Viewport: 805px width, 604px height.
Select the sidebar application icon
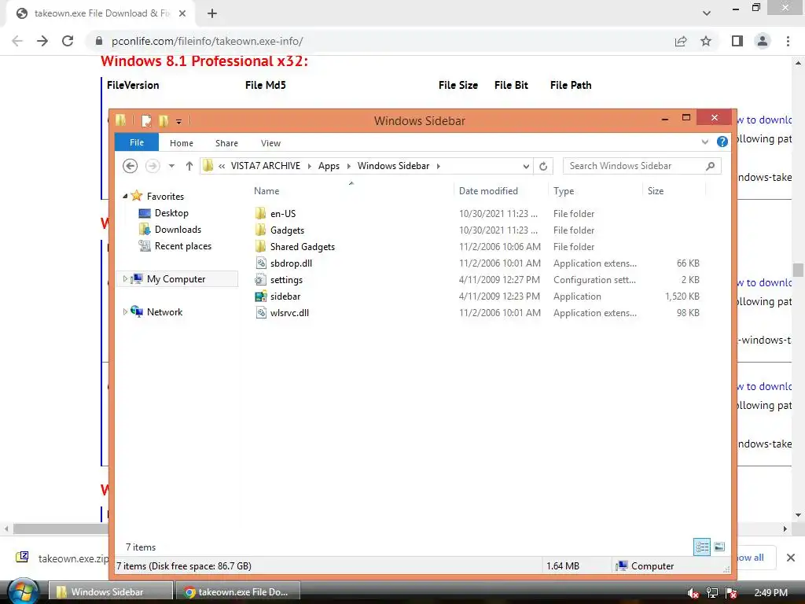261,296
